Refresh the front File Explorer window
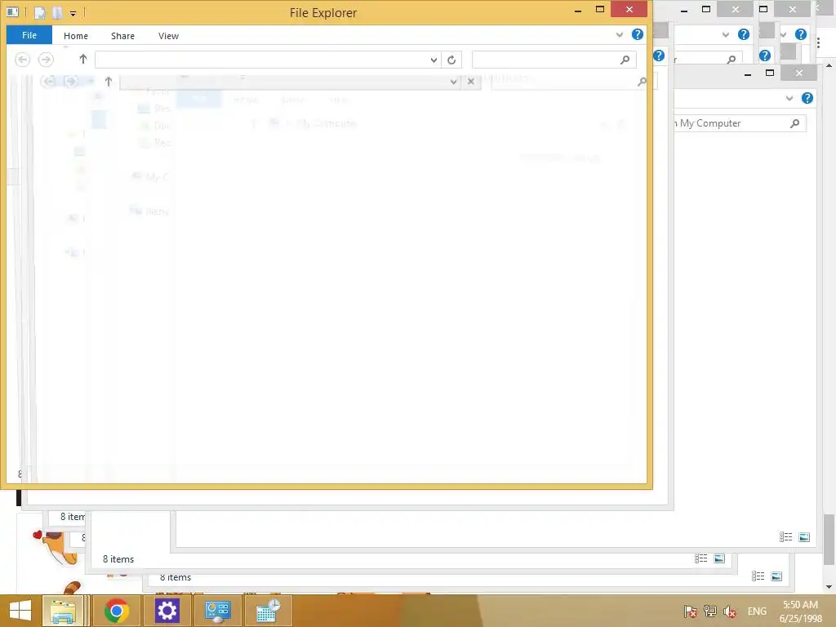Image resolution: width=836 pixels, height=627 pixels. coord(451,60)
